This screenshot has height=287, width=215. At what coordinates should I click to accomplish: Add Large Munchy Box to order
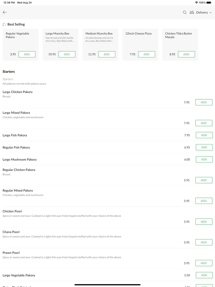point(67,54)
